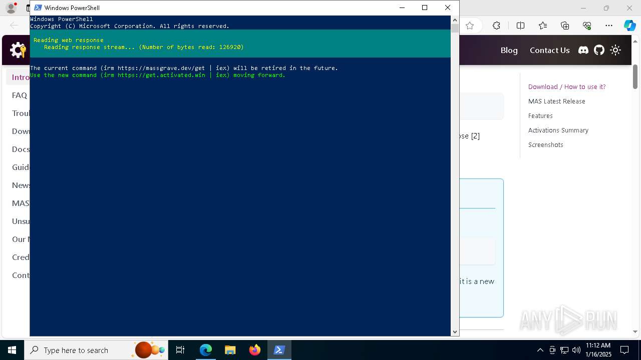Jump to Activations Summary section
641x360 pixels.
[x=558, y=130]
